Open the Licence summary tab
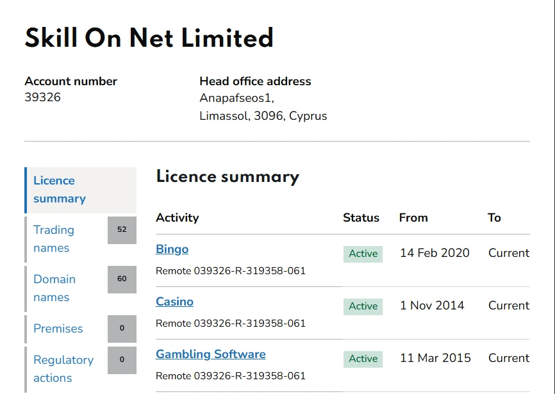The height and width of the screenshot is (394, 555). coord(80,190)
